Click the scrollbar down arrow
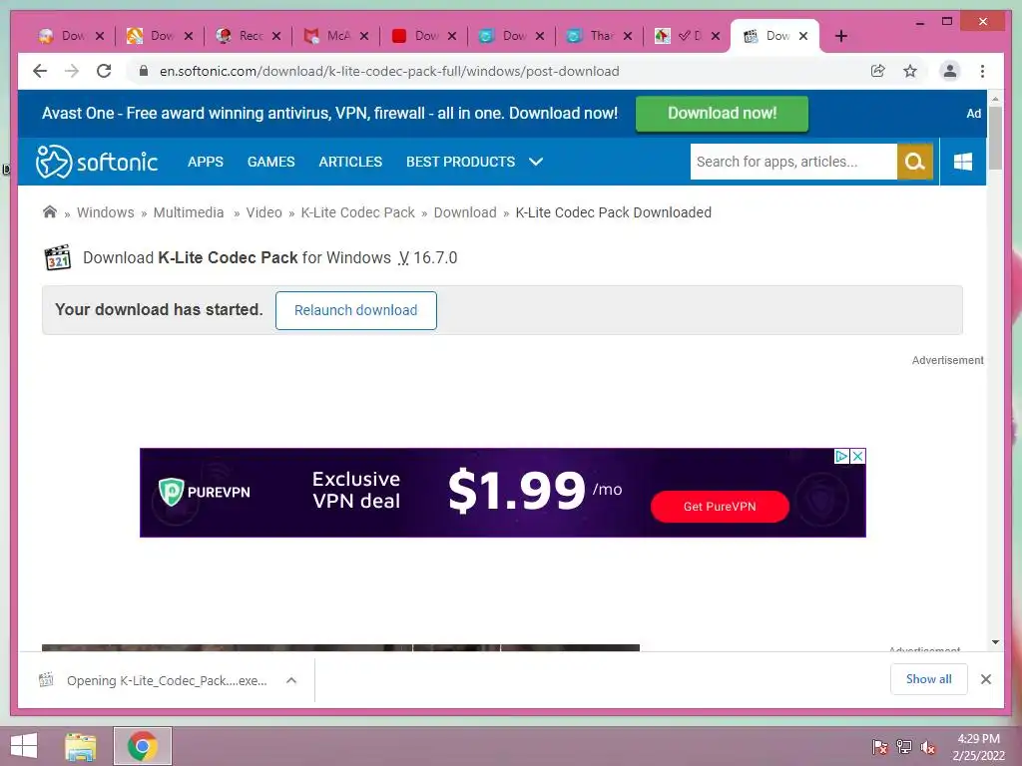Screen dimensions: 1022x766 click(995, 642)
